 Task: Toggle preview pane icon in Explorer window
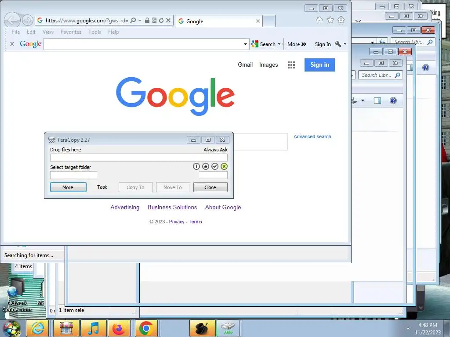tap(377, 100)
